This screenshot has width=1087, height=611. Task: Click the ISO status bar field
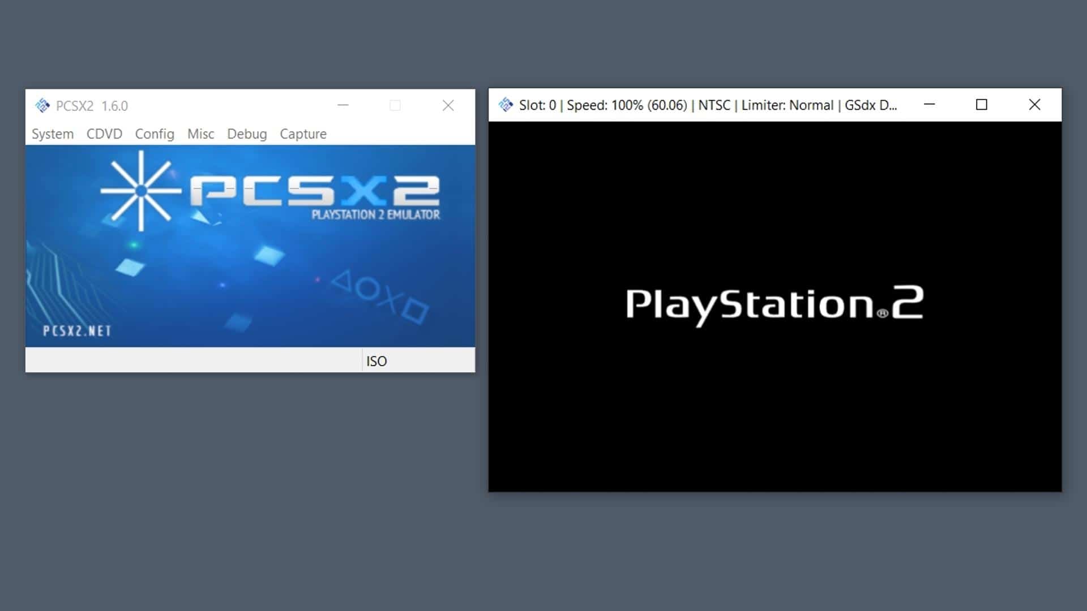coord(418,360)
